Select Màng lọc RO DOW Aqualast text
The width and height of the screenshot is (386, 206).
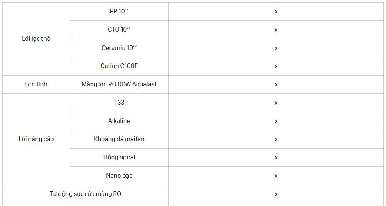(119, 84)
